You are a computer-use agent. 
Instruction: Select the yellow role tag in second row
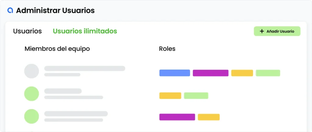click(x=170, y=96)
